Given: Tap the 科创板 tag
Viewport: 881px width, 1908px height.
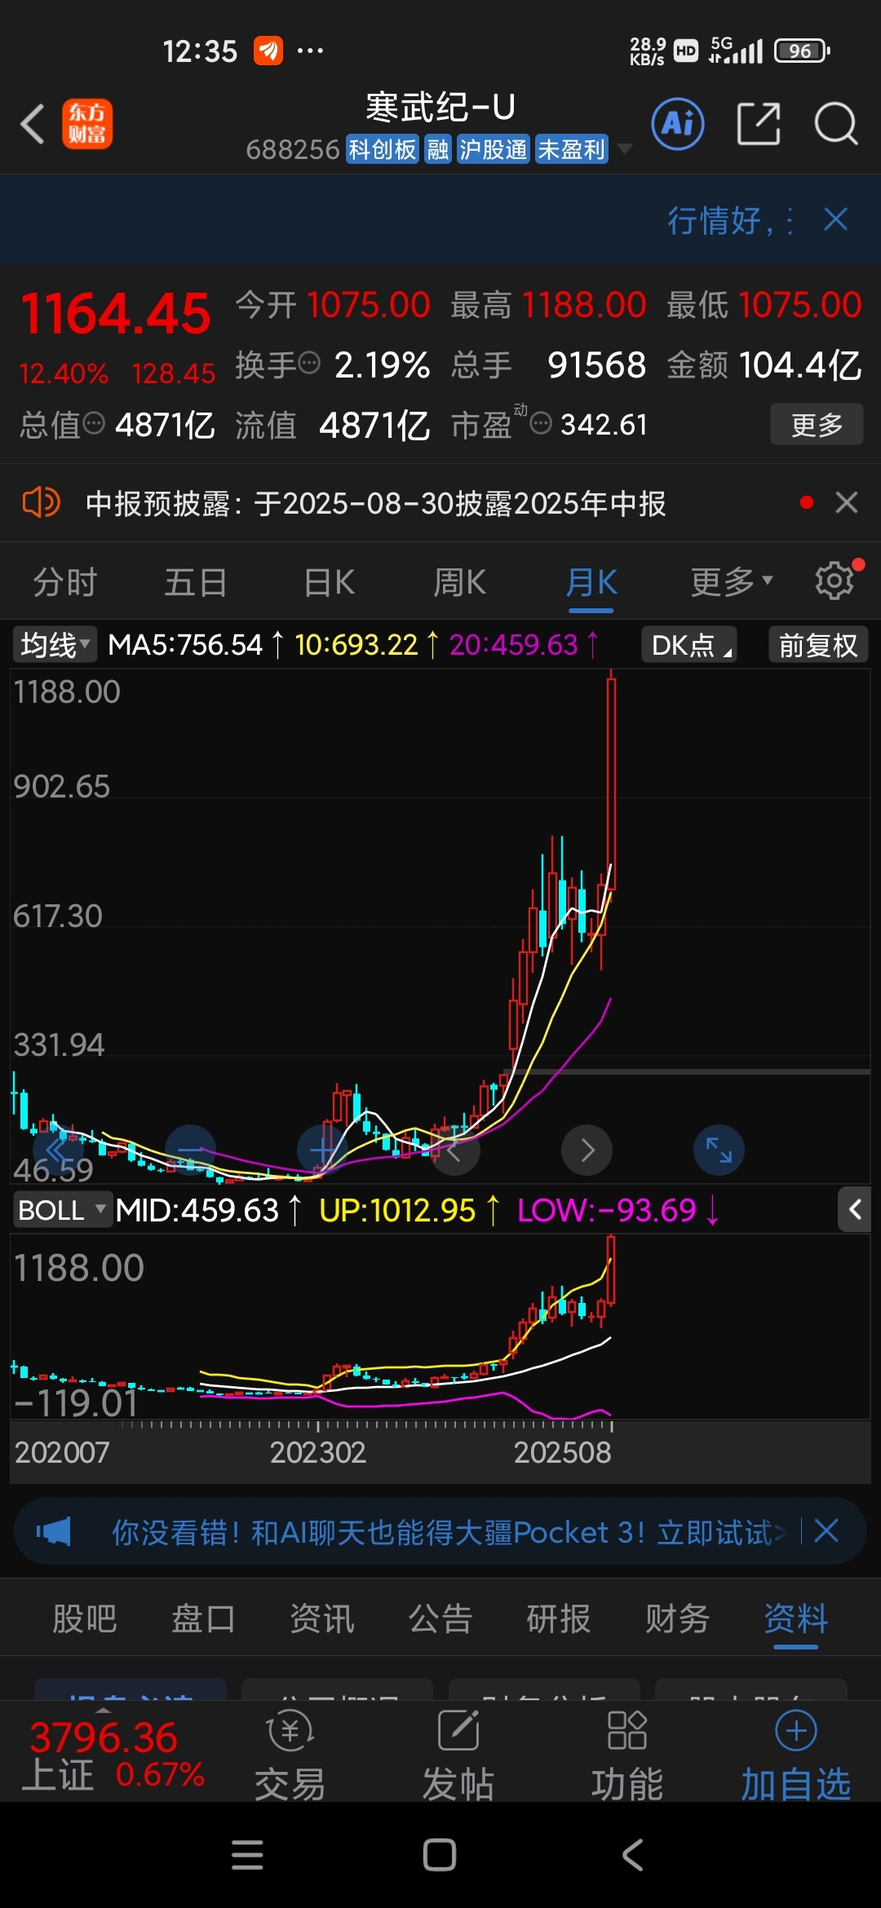Looking at the screenshot, I should coord(383,150).
